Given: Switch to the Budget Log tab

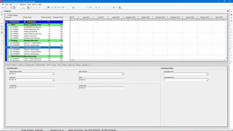Looking at the screenshot, I should 21,65.
